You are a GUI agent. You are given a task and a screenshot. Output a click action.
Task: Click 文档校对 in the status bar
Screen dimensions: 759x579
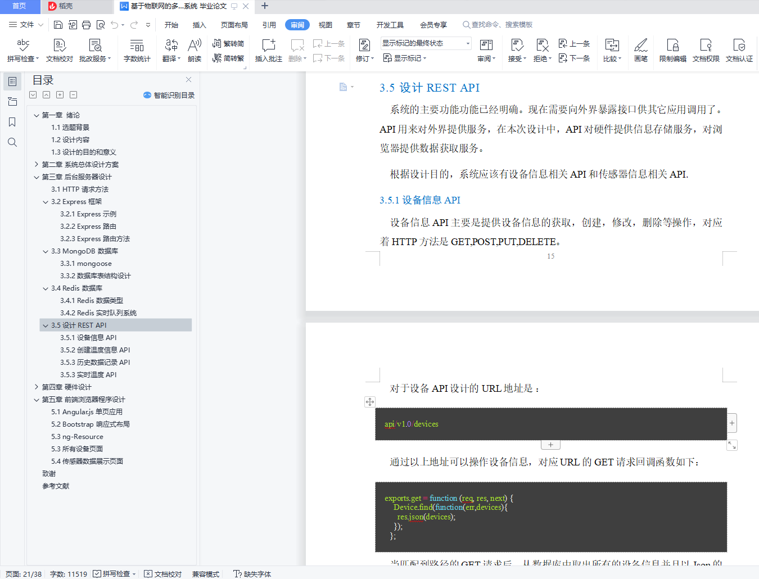(x=163, y=574)
